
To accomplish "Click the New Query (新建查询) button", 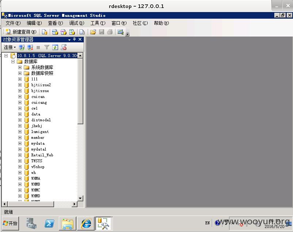I will pyautogui.click(x=21, y=32).
